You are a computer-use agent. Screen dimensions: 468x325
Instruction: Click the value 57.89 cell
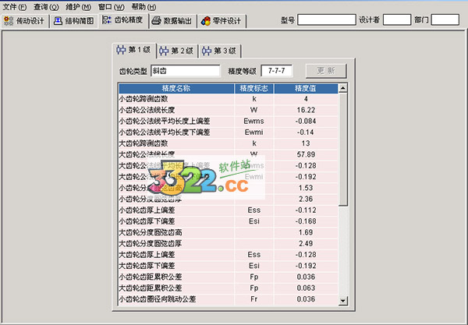[306, 154]
